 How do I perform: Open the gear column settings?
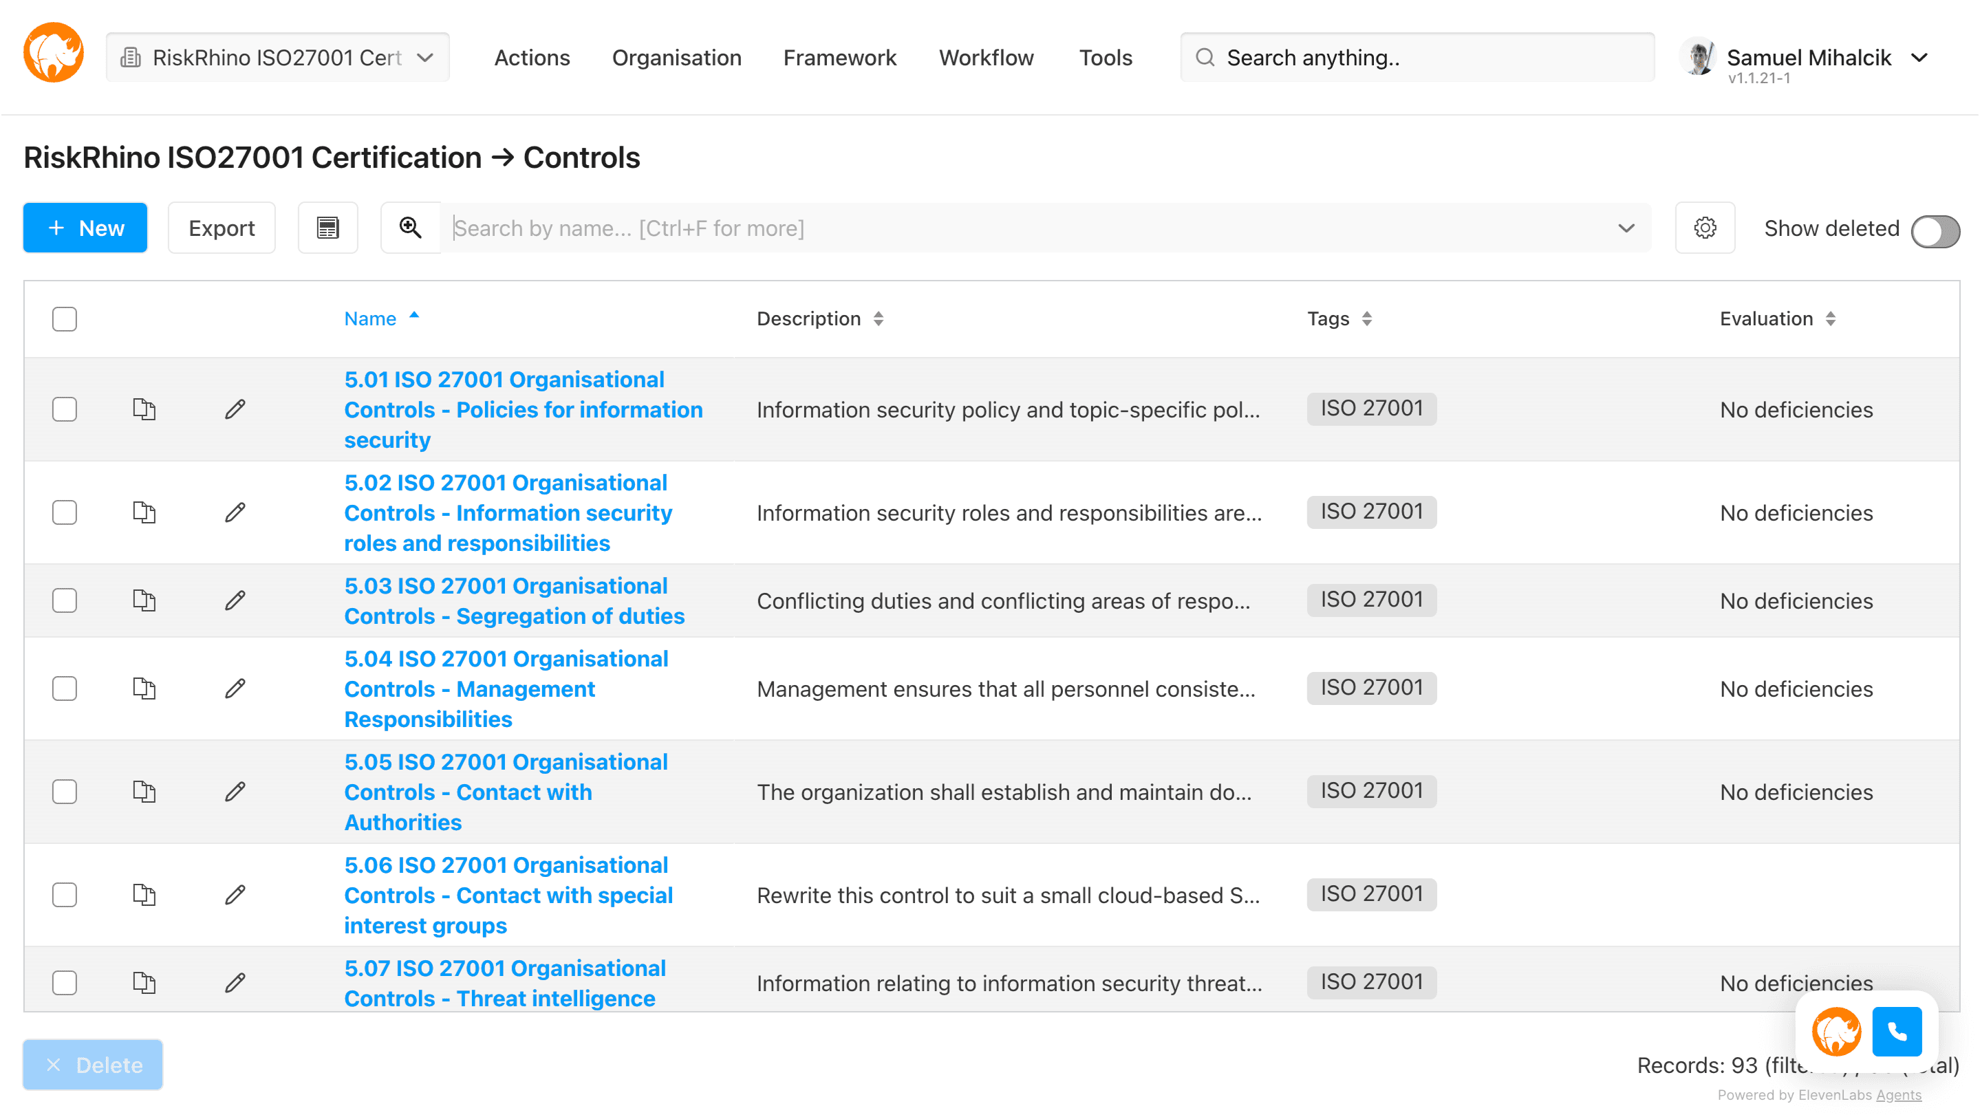pyautogui.click(x=1705, y=228)
